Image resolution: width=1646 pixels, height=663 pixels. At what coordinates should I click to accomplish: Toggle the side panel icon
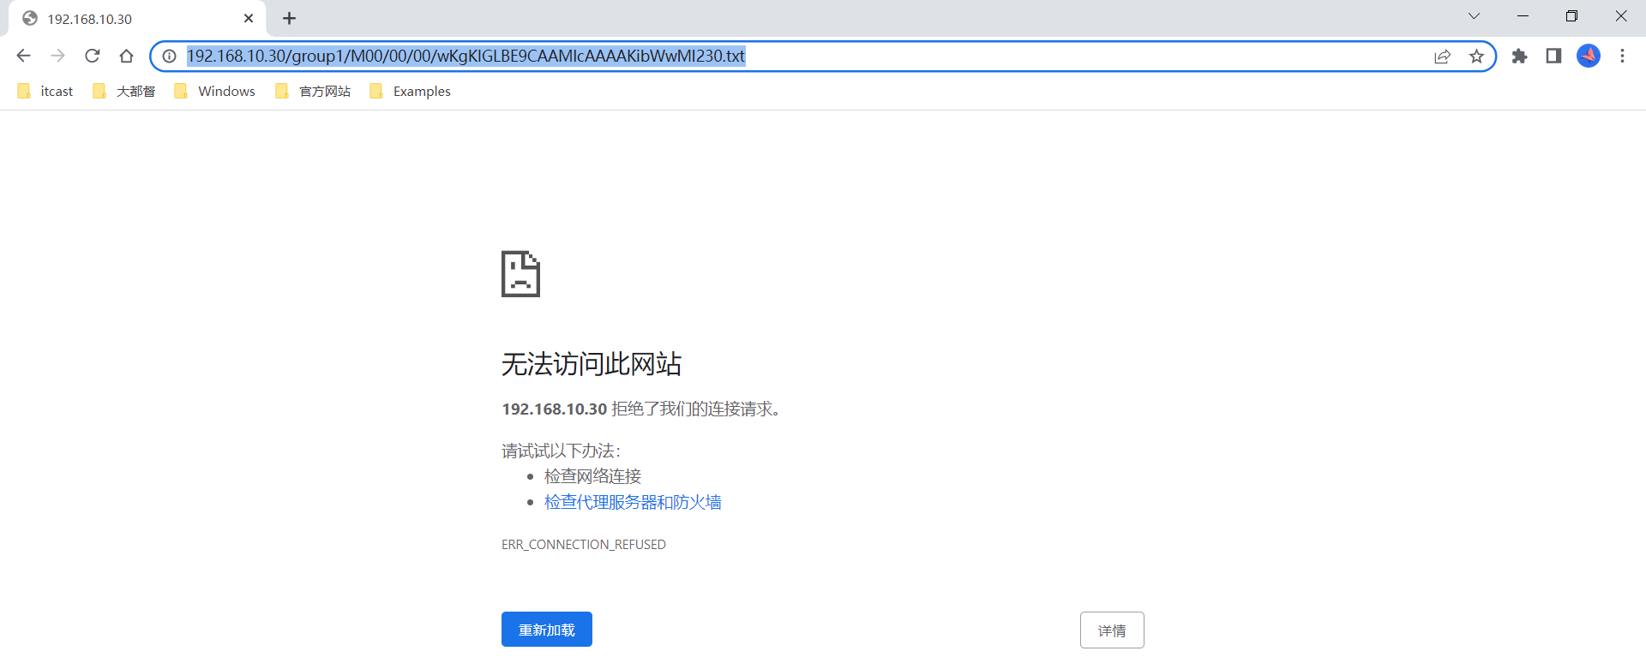1553,56
